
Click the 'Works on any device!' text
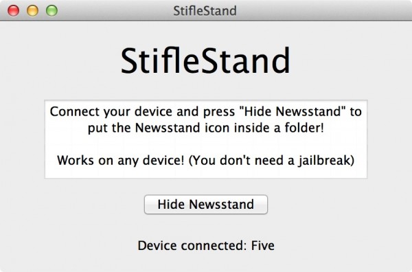click(121, 160)
